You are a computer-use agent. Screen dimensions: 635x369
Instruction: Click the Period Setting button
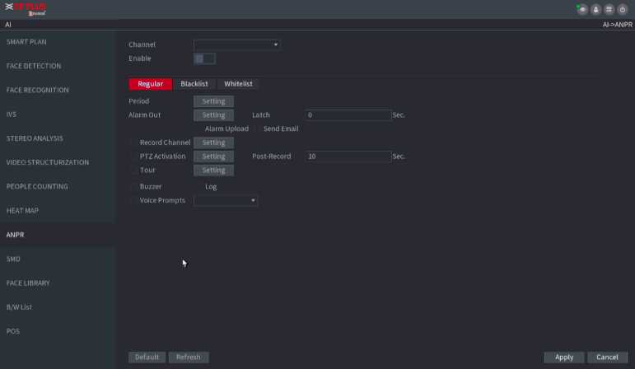click(x=213, y=101)
